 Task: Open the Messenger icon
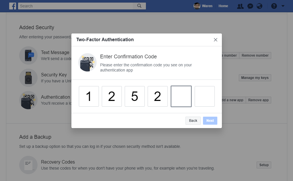point(250,6)
